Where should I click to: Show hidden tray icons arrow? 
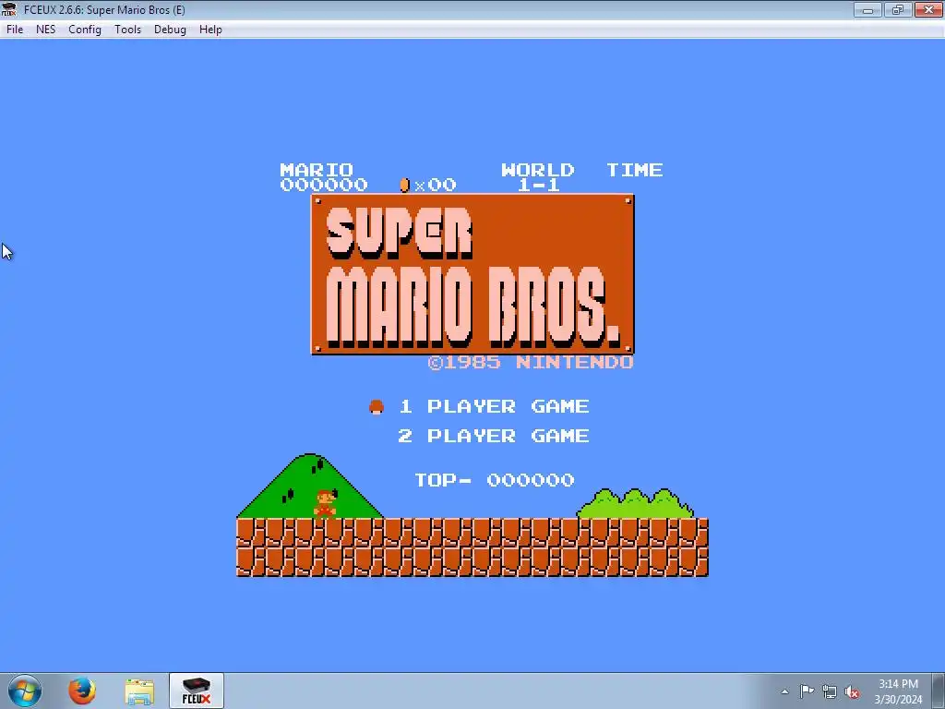point(784,691)
